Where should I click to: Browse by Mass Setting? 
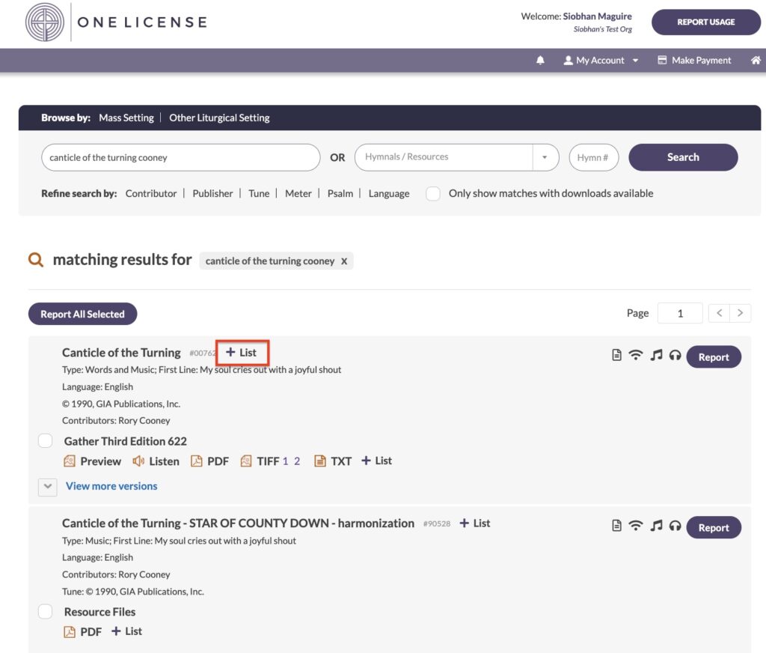click(x=126, y=118)
